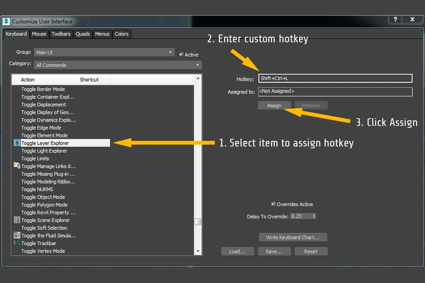Click the Delay To Override value field
The width and height of the screenshot is (425, 283).
[301, 216]
